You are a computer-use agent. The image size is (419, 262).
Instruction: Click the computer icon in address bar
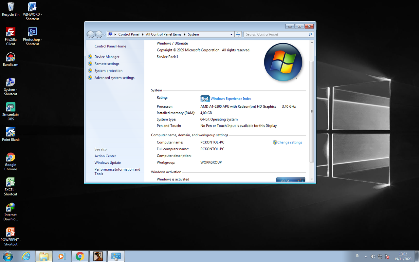click(110, 34)
